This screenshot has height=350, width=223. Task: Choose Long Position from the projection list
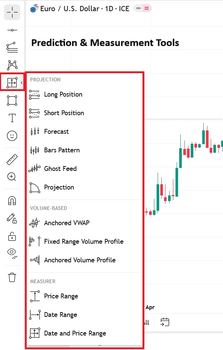pyautogui.click(x=63, y=94)
